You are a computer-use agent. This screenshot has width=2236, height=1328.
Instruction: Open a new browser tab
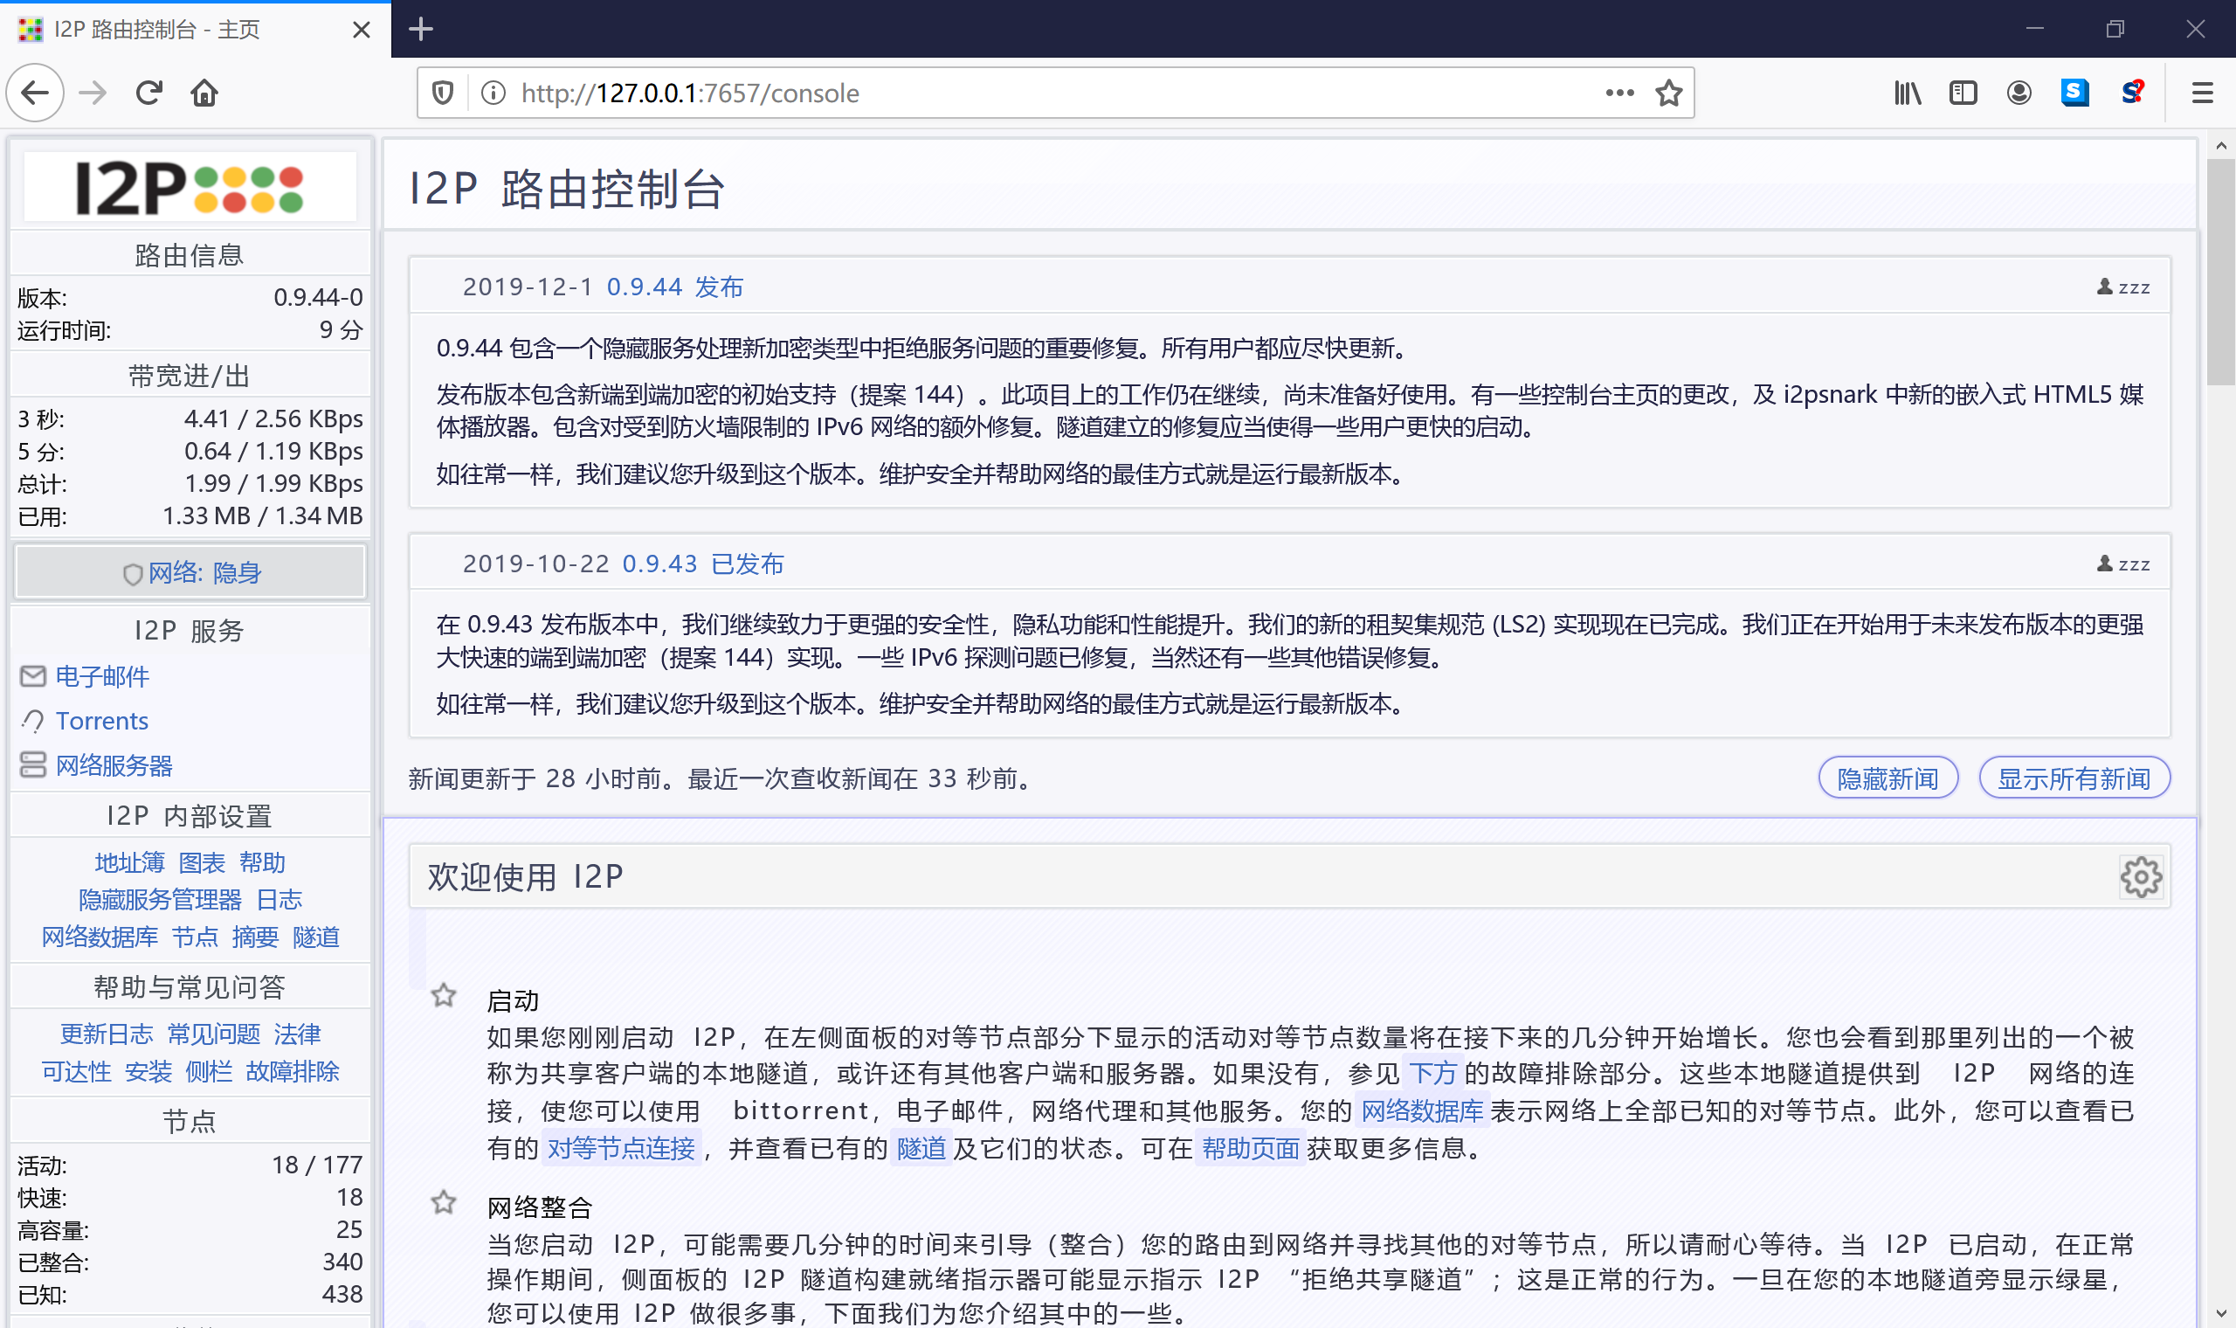pyautogui.click(x=420, y=30)
